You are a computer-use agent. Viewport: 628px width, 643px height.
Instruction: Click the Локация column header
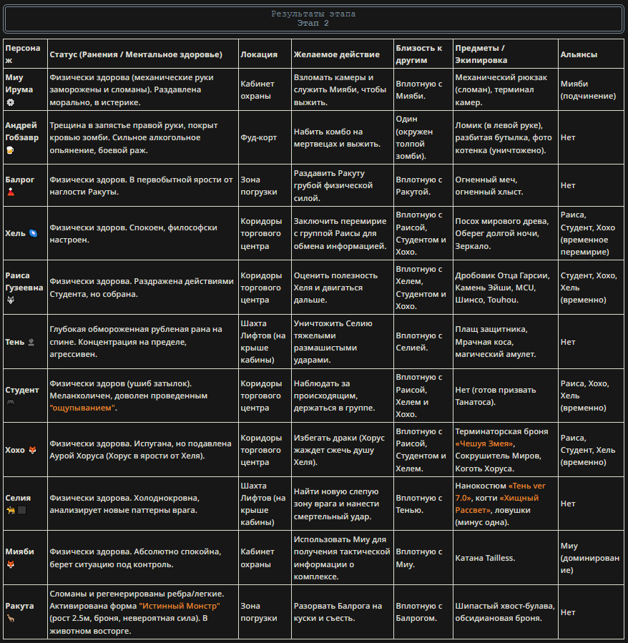265,54
